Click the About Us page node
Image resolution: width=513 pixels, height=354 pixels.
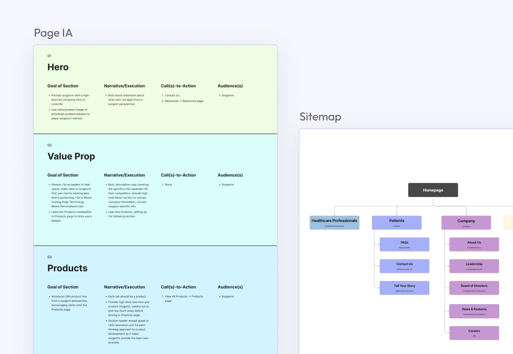pyautogui.click(x=474, y=244)
